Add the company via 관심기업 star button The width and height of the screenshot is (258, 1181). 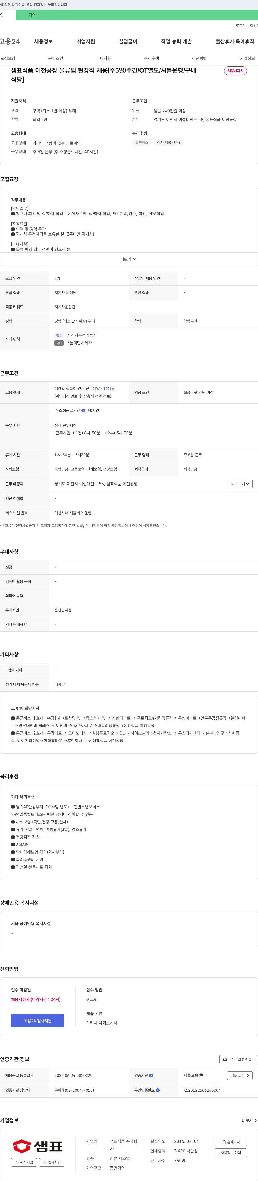pyautogui.click(x=24, y=1162)
